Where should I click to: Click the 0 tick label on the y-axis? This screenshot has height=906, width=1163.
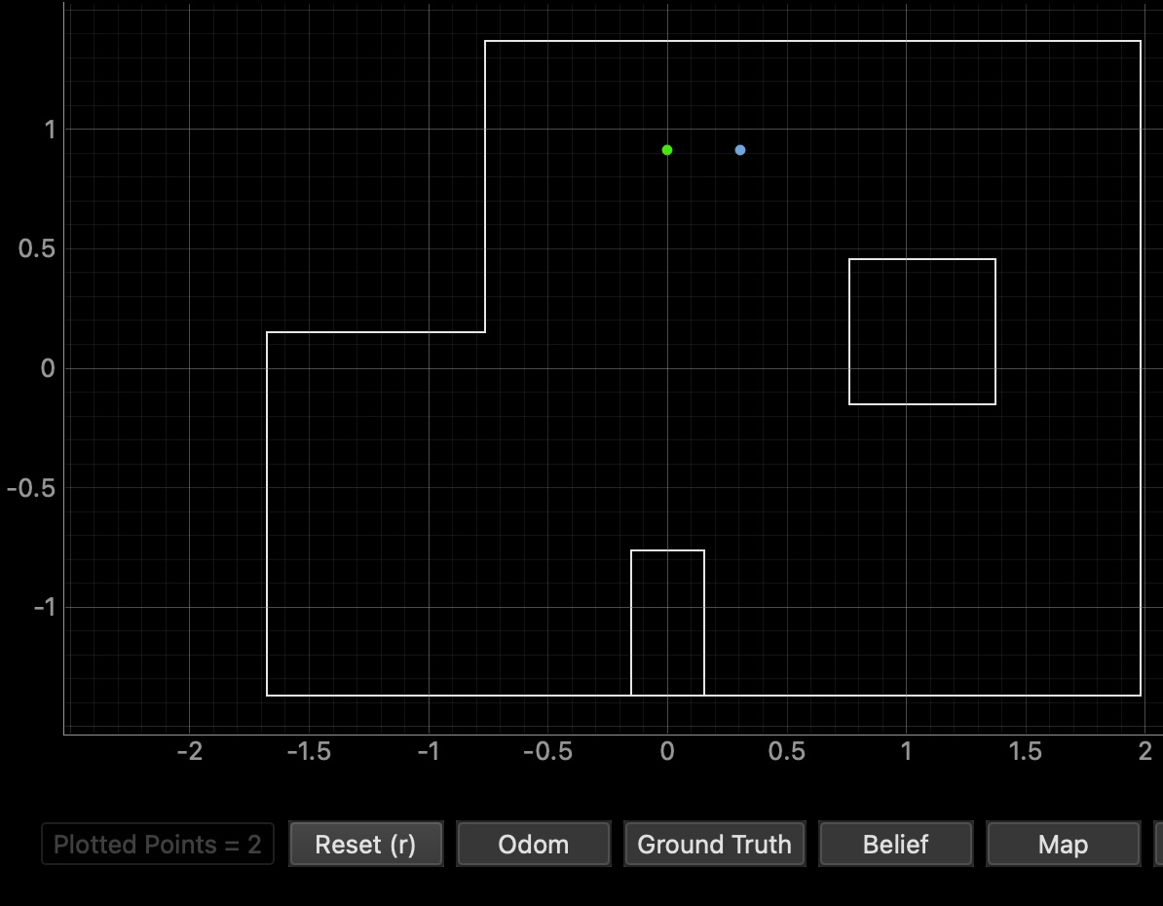[48, 368]
